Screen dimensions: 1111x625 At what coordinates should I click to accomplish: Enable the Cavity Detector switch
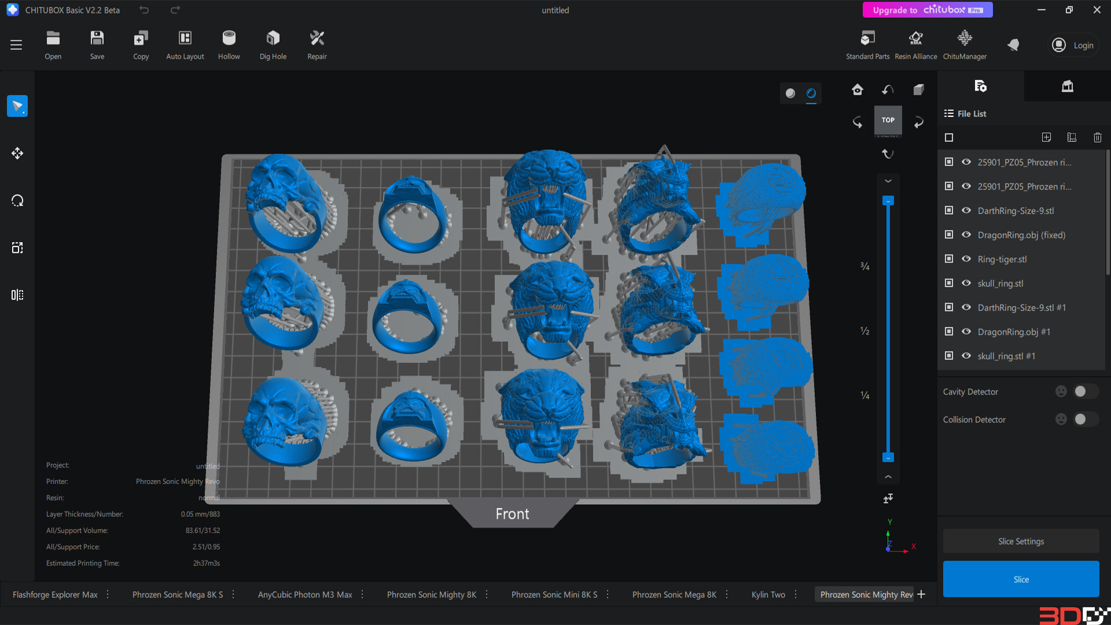coord(1086,392)
